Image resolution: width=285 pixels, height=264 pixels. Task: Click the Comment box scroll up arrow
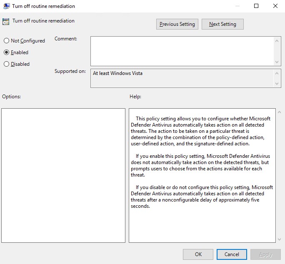click(x=277, y=41)
